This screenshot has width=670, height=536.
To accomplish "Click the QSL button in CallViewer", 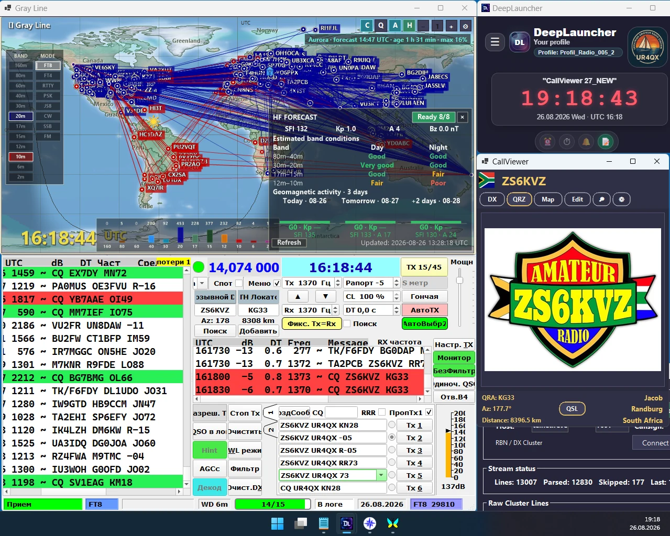I will point(572,409).
